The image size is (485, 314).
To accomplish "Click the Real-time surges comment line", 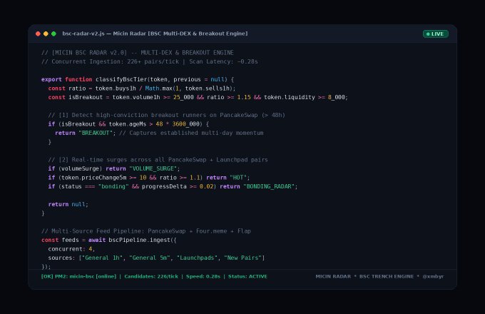I will tap(158, 160).
